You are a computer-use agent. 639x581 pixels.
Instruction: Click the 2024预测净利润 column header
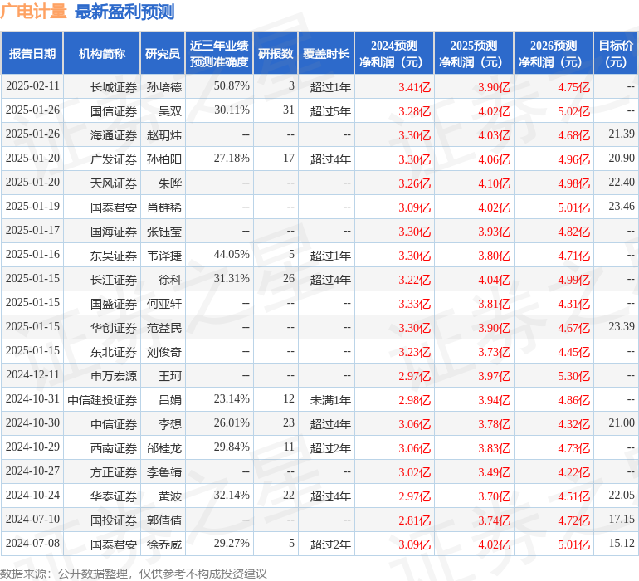(394, 53)
